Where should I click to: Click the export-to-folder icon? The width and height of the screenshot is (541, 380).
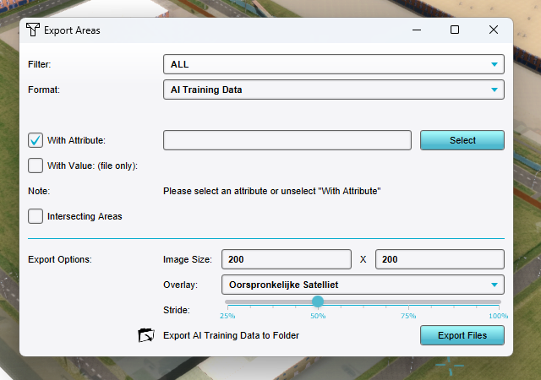(x=145, y=335)
